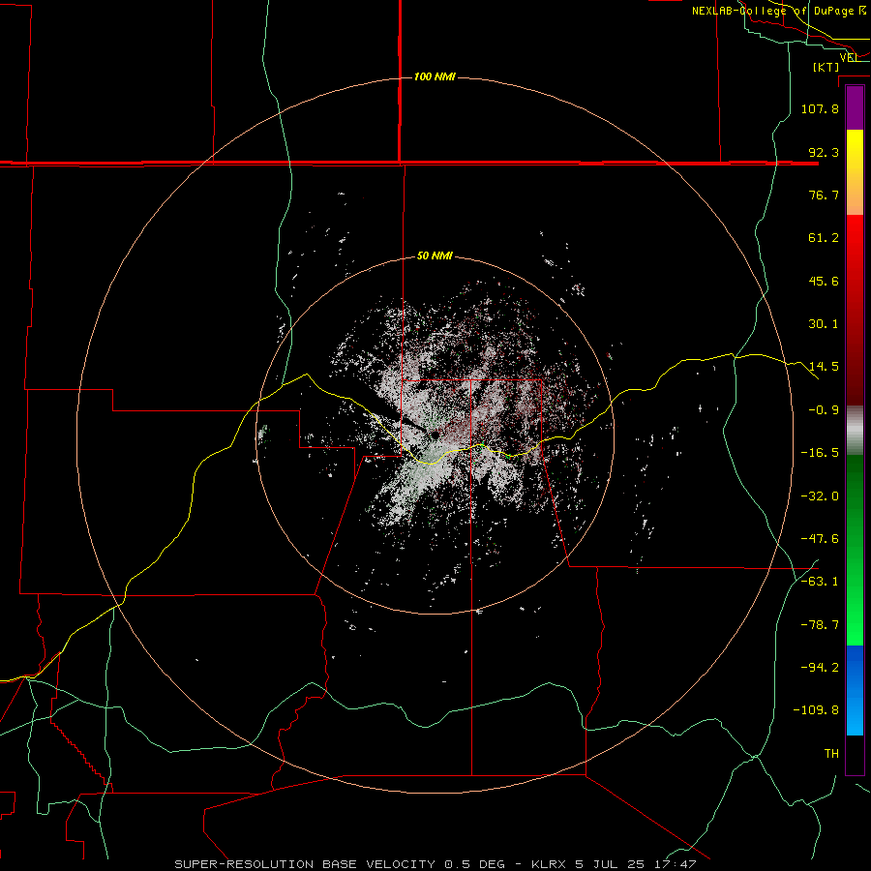871x871 pixels.
Task: Select the 45.6 velocity scale value
Action: pyautogui.click(x=824, y=281)
